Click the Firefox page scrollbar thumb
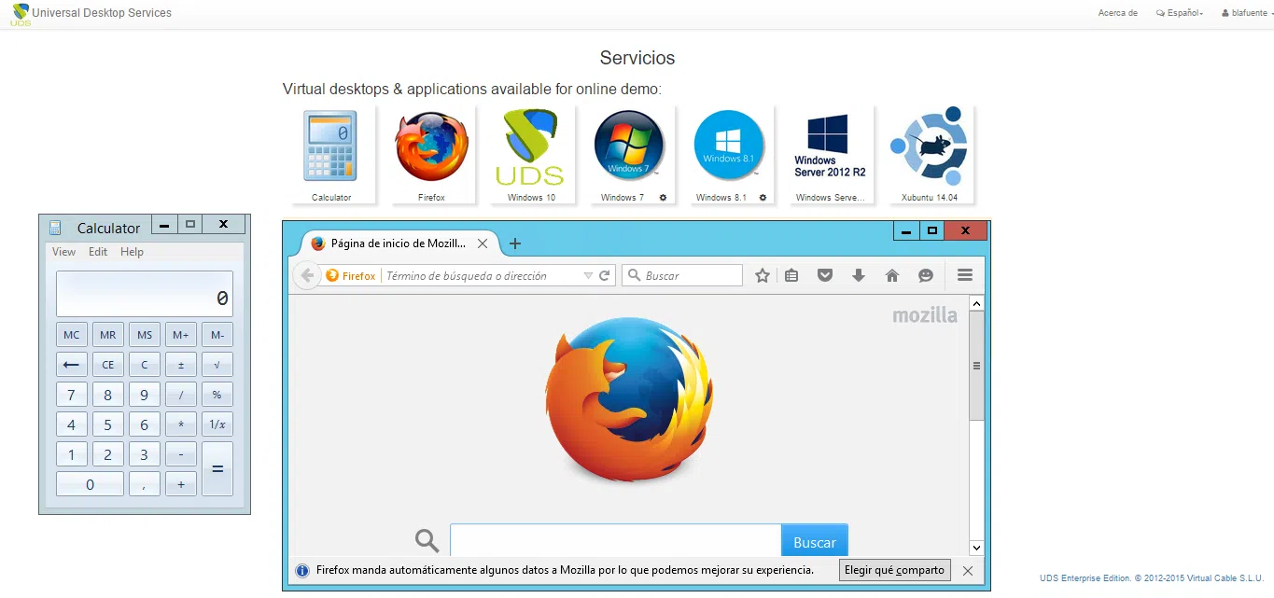The height and width of the screenshot is (598, 1274). tap(976, 366)
